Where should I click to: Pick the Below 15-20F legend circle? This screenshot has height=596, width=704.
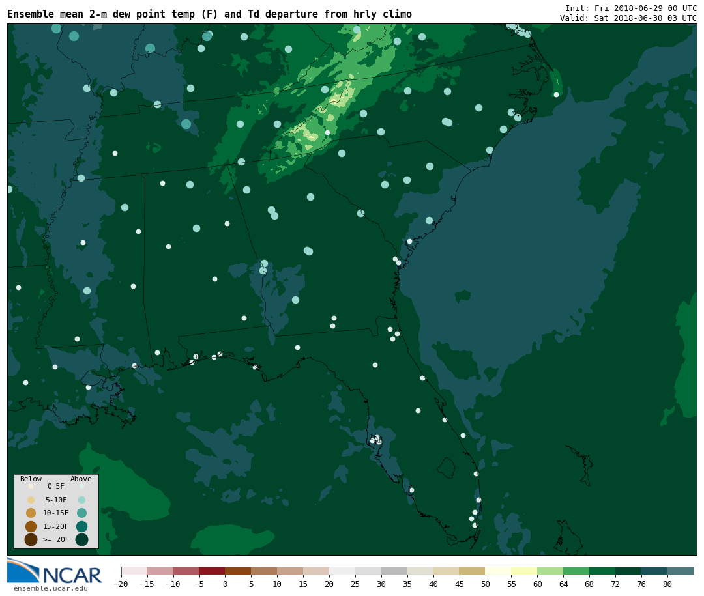(x=31, y=526)
